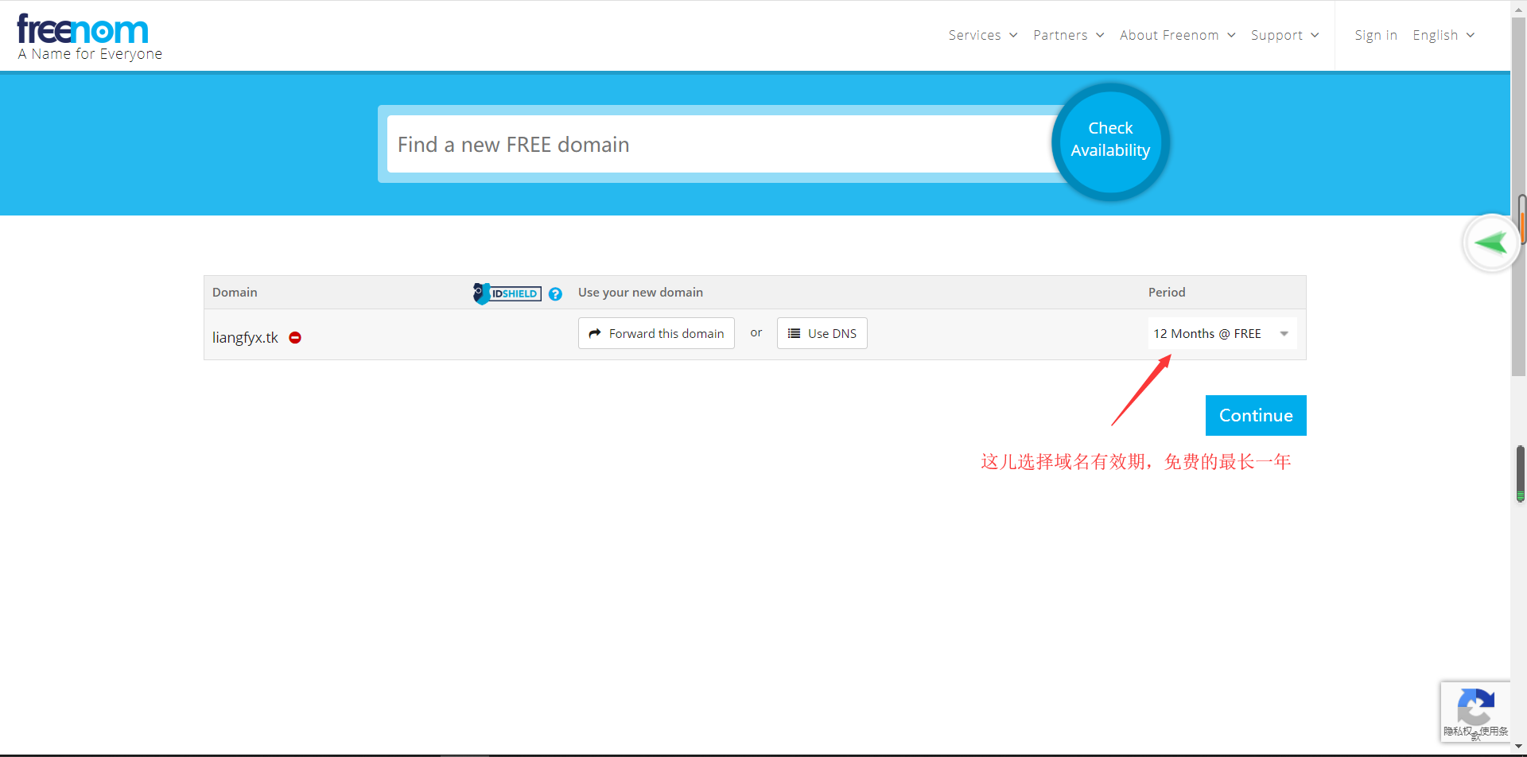Select the Use DNS button
Screen dimensions: 1527x757
(822, 334)
